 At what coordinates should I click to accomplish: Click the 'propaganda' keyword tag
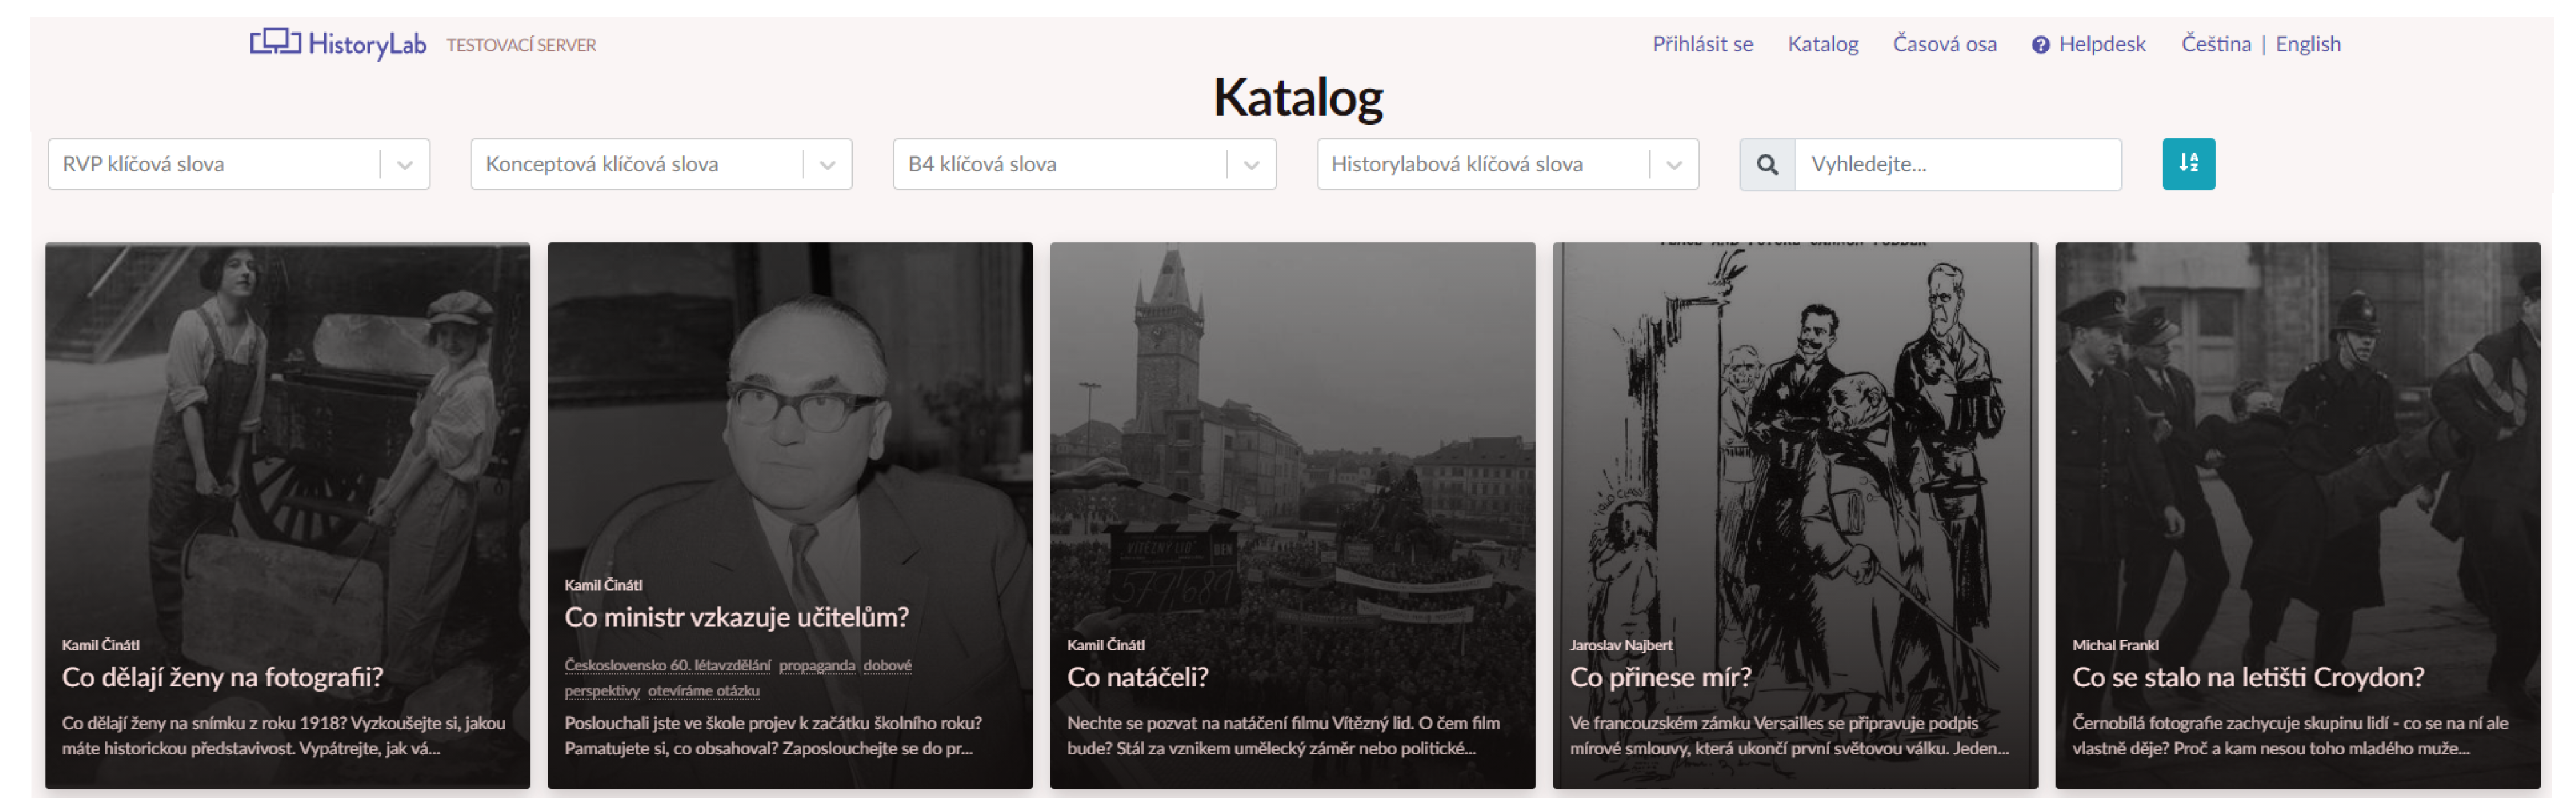[x=817, y=665]
